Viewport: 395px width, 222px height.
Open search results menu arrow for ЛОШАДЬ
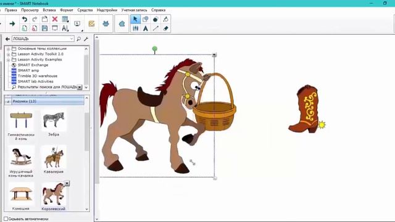pyautogui.click(x=80, y=87)
